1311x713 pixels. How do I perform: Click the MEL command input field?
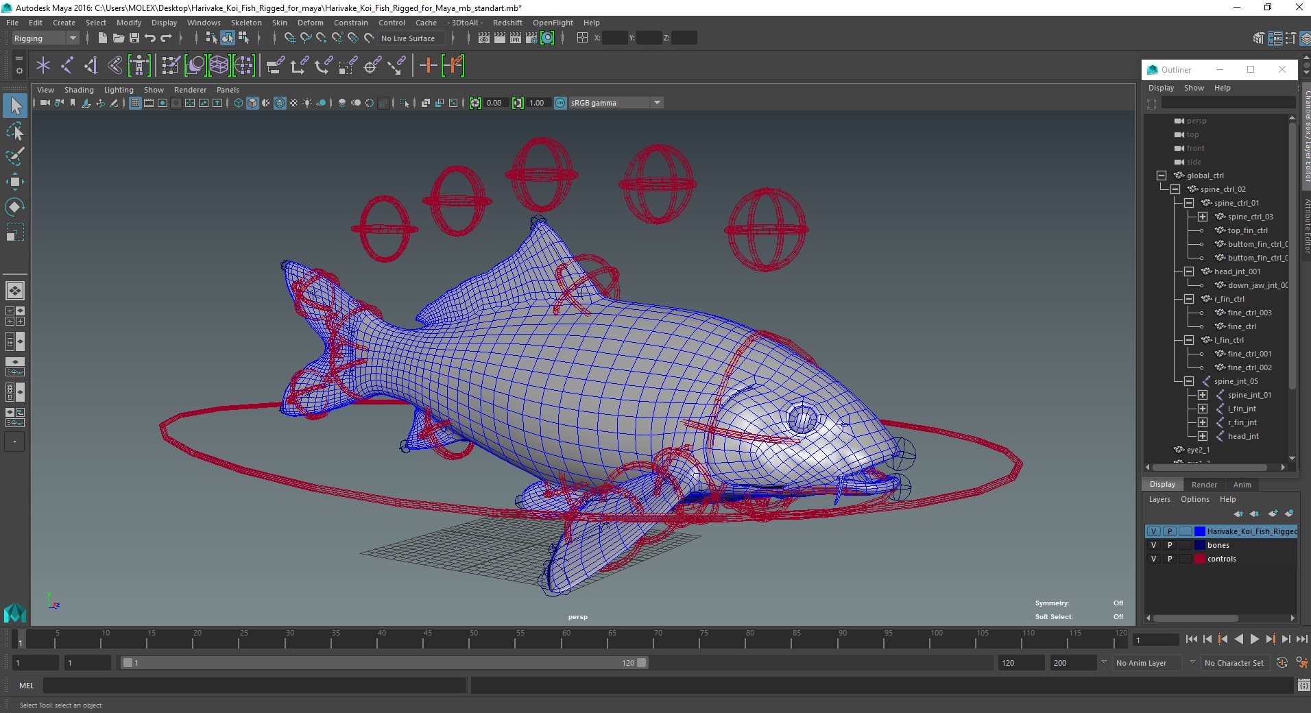click(254, 686)
